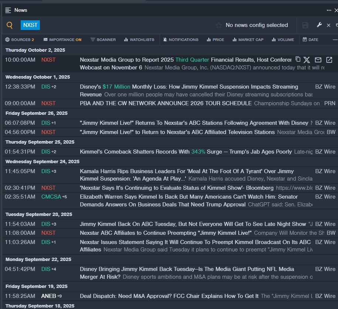Share top Nexstar story on X

307,60
